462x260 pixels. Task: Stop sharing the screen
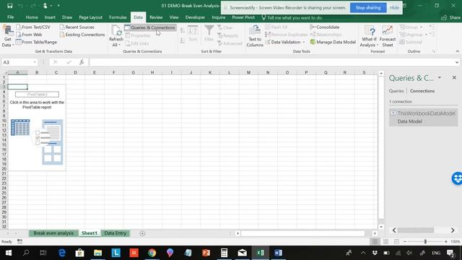click(367, 8)
